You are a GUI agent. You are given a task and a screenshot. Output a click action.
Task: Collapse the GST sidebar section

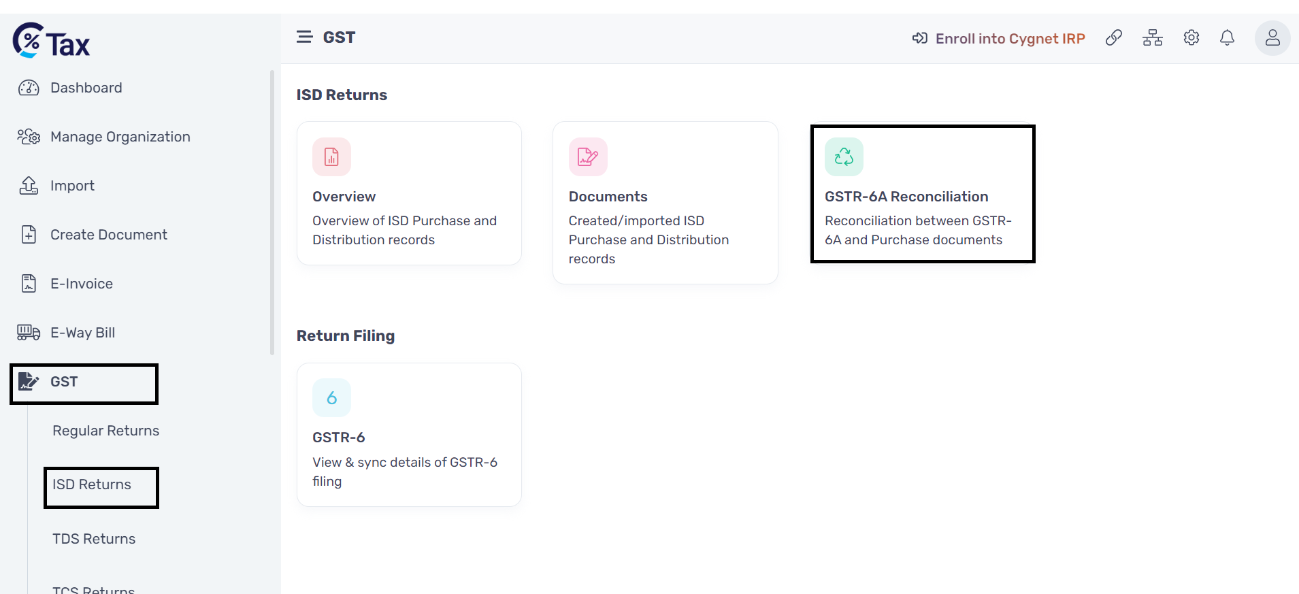[84, 382]
